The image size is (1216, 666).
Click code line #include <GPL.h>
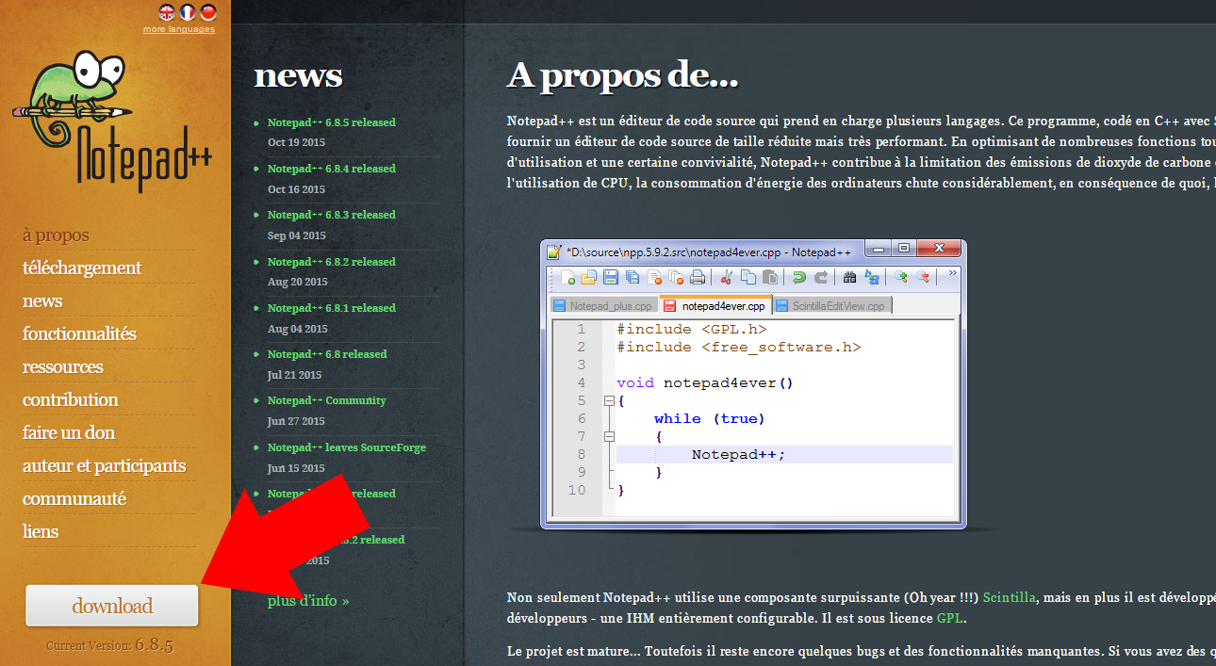click(692, 329)
